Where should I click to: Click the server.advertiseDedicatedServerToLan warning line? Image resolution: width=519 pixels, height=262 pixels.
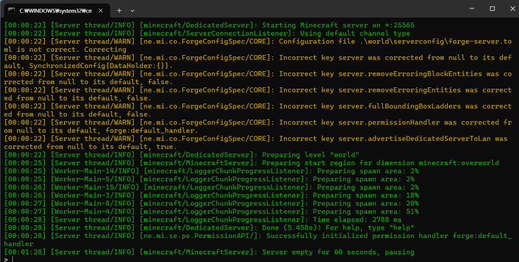pos(256,142)
